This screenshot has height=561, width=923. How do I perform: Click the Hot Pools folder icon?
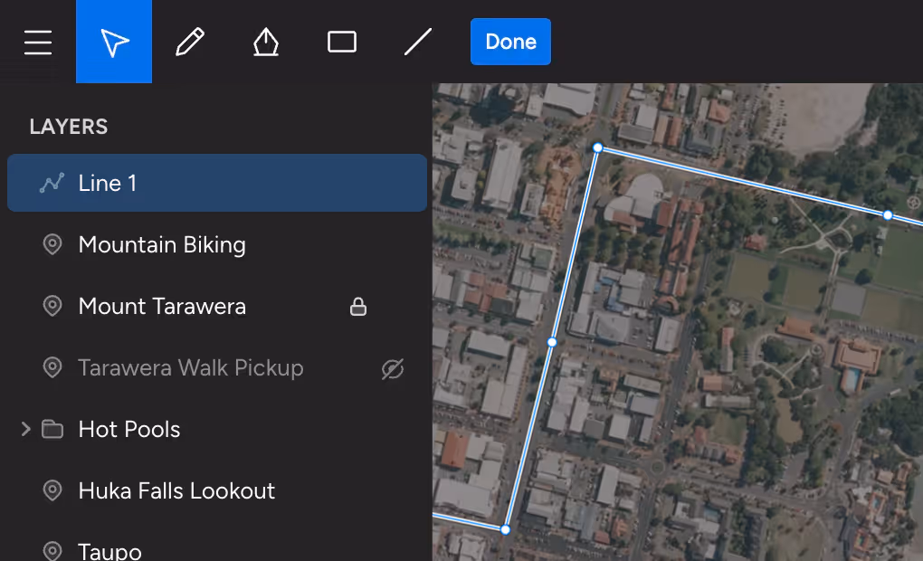pyautogui.click(x=52, y=429)
